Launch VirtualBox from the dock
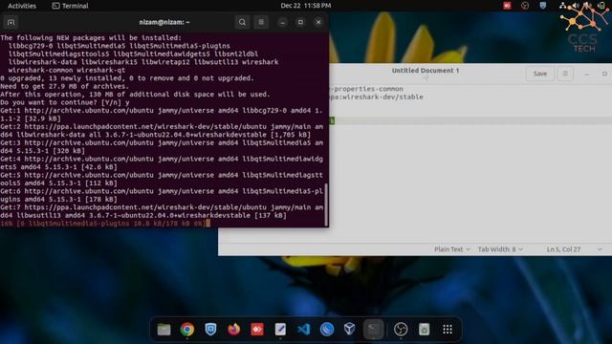Screen dimensions: 612x344 (350, 330)
